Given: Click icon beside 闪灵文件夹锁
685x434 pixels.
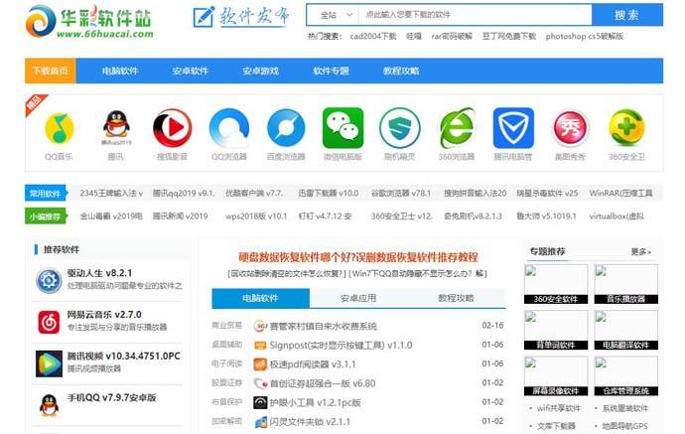Looking at the screenshot, I should click(x=260, y=422).
